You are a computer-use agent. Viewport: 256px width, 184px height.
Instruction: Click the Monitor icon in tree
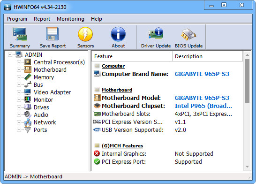pyautogui.click(x=28, y=100)
